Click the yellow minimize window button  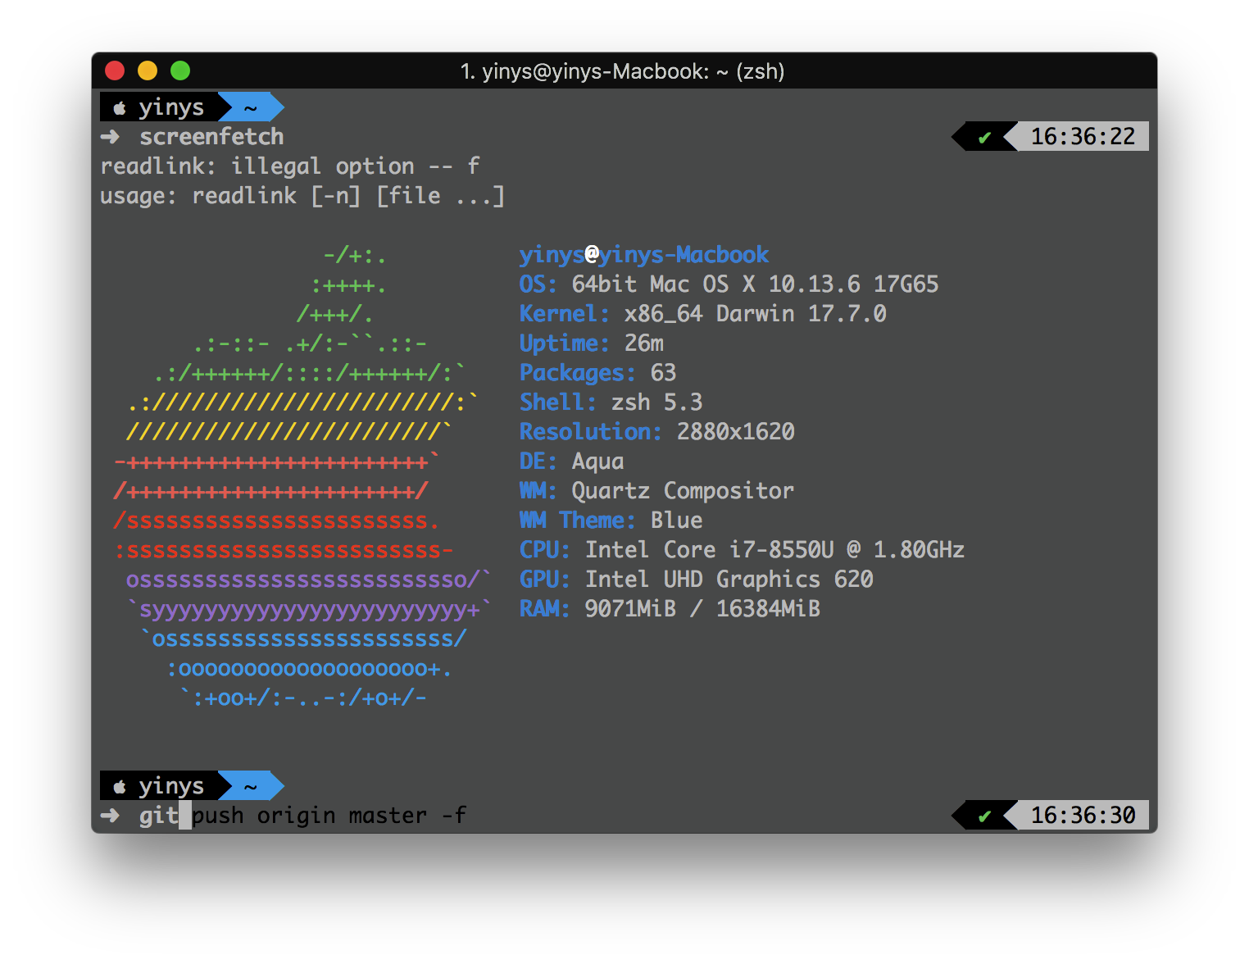click(x=148, y=71)
